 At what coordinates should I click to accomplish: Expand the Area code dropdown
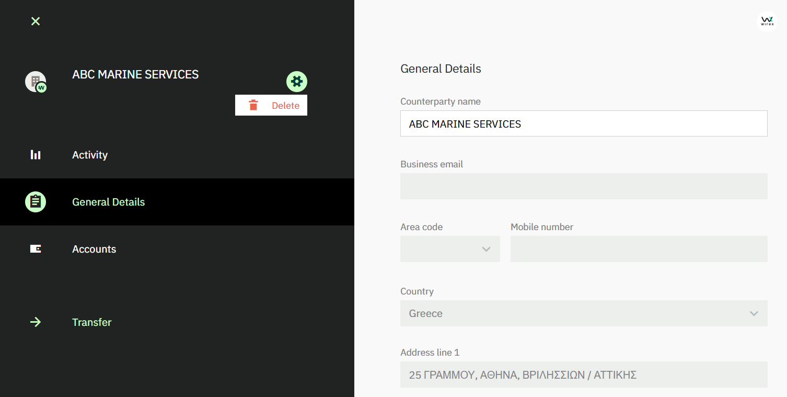[x=450, y=249]
